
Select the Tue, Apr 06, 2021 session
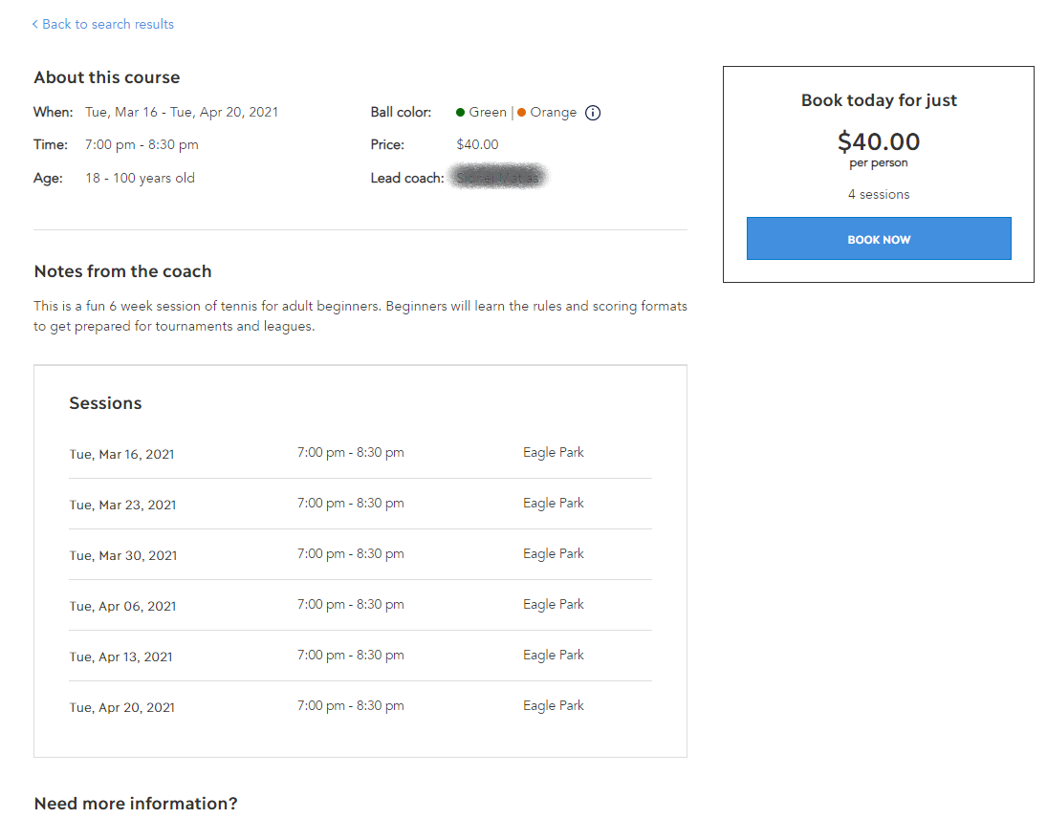pos(121,605)
